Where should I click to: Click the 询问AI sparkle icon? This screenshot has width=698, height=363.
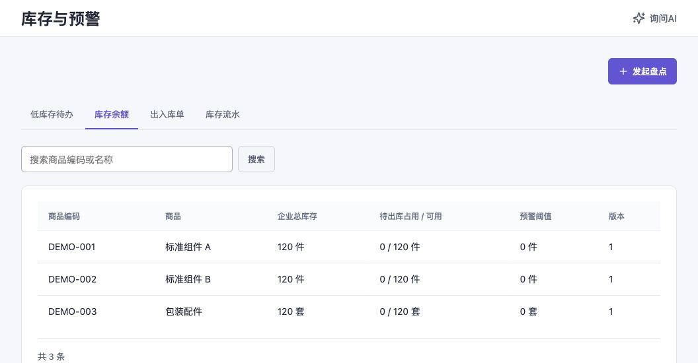[x=639, y=18]
